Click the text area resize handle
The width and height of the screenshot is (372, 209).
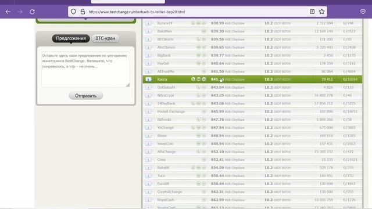pyautogui.click(x=128, y=85)
